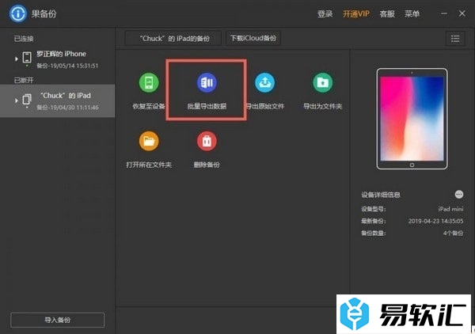Click the 备份-19/04/30 11:11:46 timestamp
The height and width of the screenshot is (334, 475).
67,108
